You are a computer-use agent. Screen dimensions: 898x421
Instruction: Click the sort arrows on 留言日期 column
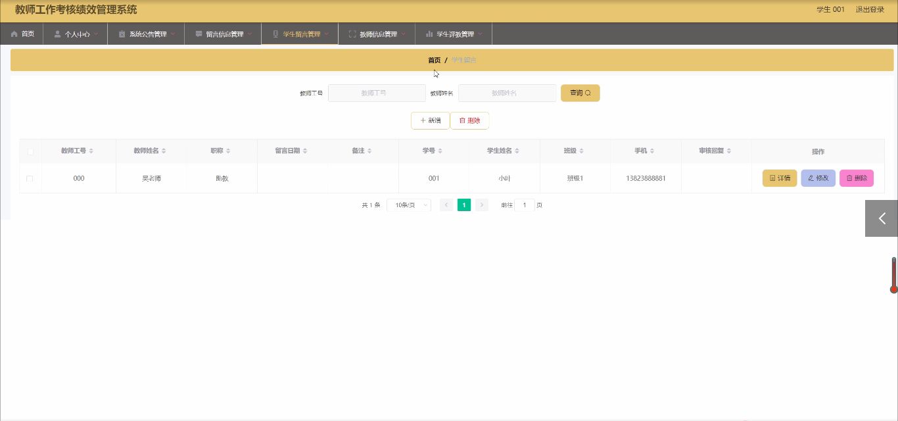click(x=305, y=151)
